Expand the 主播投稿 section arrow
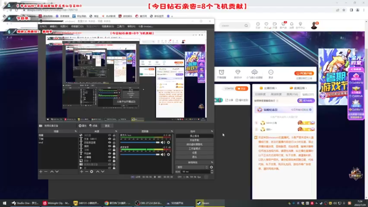 276,88
